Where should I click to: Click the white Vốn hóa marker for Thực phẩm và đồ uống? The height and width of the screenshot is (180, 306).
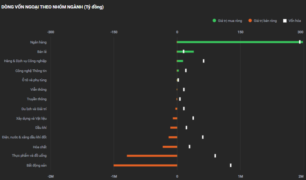click(x=215, y=156)
